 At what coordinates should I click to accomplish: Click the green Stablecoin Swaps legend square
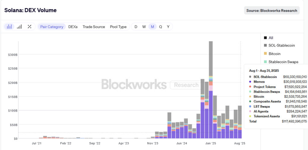pyautogui.click(x=265, y=62)
